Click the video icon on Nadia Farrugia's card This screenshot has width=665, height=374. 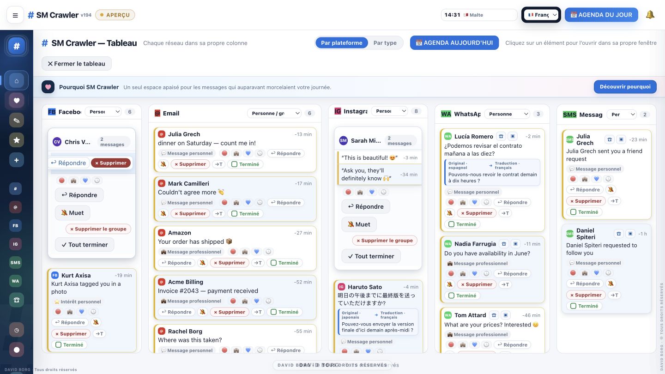516,244
